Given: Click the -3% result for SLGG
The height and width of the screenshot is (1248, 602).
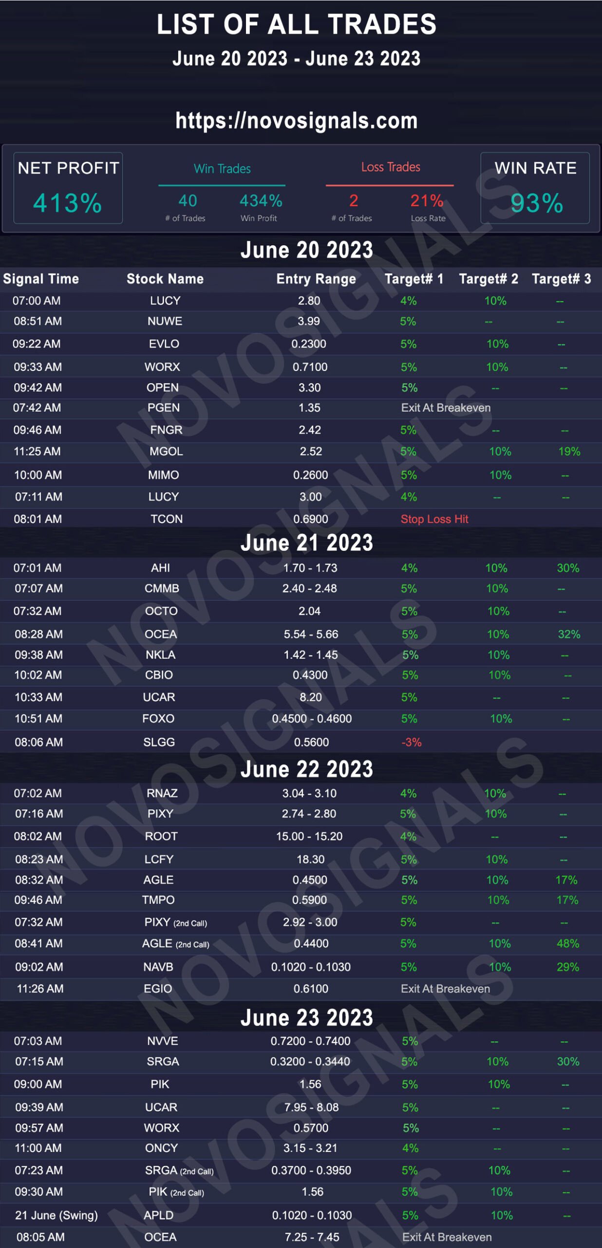Looking at the screenshot, I should pos(412,742).
